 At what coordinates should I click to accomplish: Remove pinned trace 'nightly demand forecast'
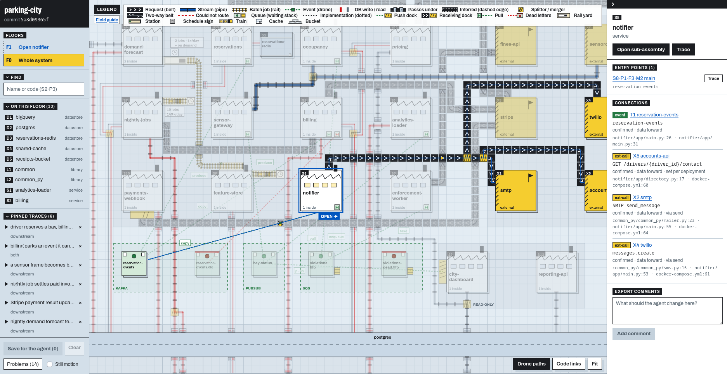click(80, 322)
